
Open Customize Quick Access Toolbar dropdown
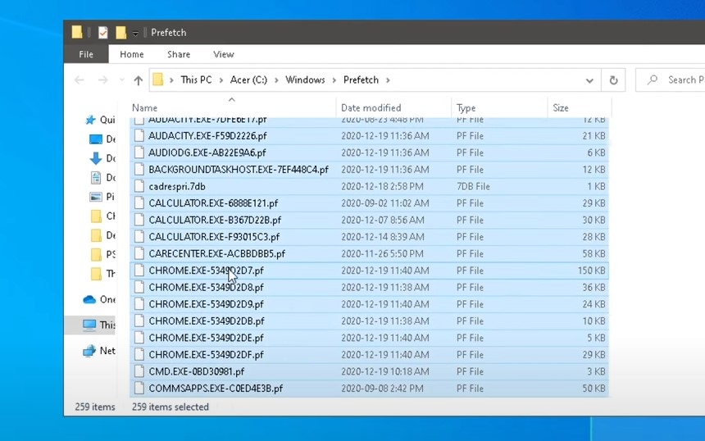click(136, 33)
